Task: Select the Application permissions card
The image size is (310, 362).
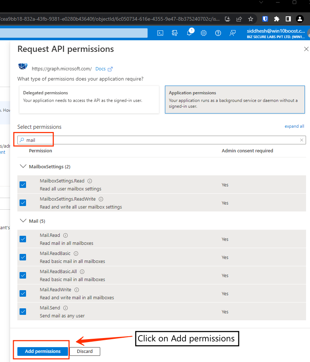Action: tap(234, 99)
